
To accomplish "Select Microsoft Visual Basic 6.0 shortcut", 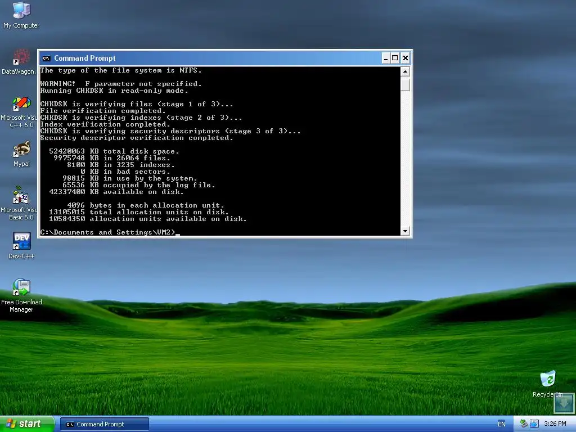I will (21, 203).
